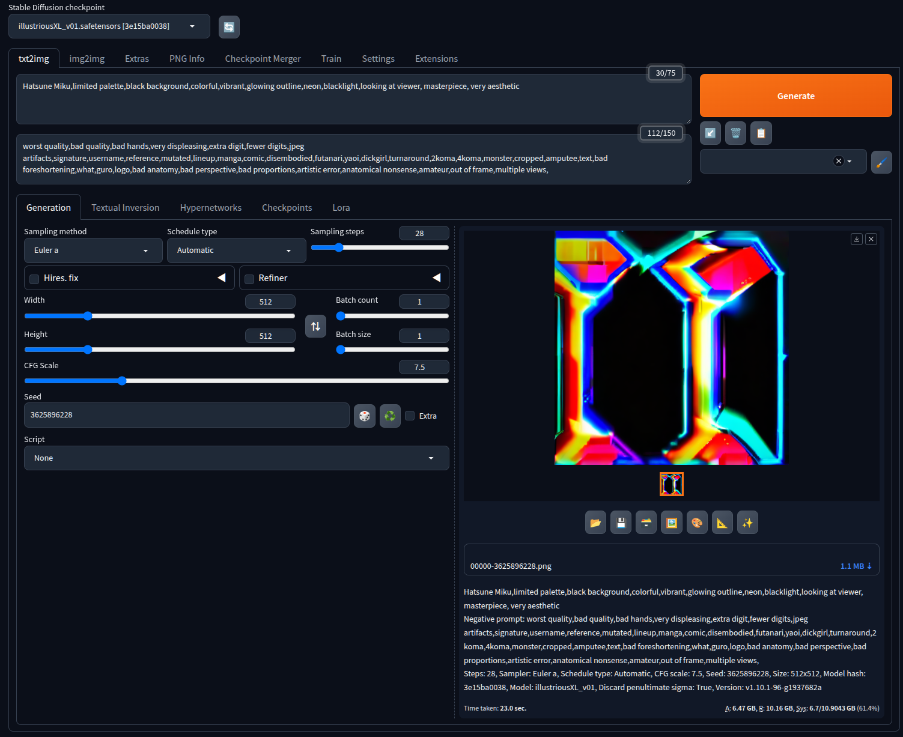This screenshot has height=737, width=903.
Task: Refresh the Stable Diffusion checkpoint list
Action: pos(229,27)
